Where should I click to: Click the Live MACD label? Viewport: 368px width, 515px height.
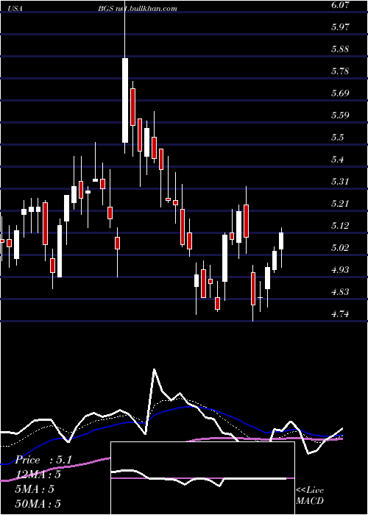pos(310,495)
